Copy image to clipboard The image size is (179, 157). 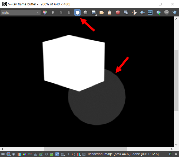pos(110,12)
